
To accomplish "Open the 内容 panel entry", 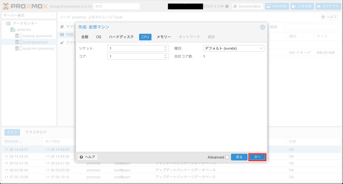I will click(x=67, y=35).
